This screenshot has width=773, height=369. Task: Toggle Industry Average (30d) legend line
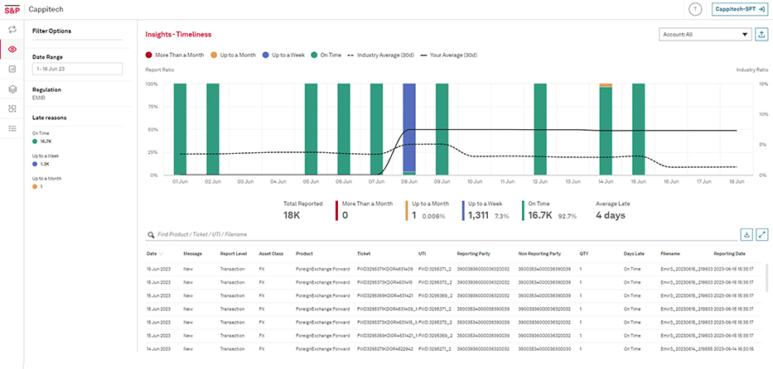coord(379,55)
